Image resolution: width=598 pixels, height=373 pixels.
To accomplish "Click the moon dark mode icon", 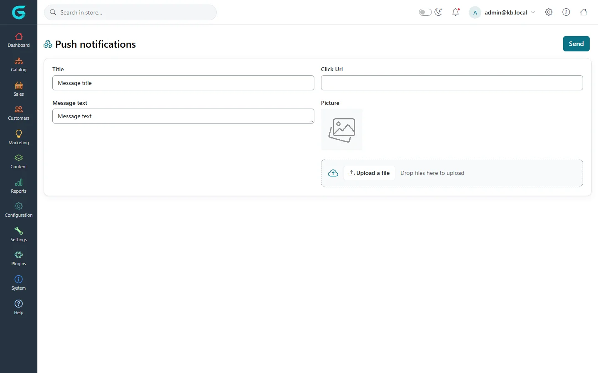I will tap(439, 12).
